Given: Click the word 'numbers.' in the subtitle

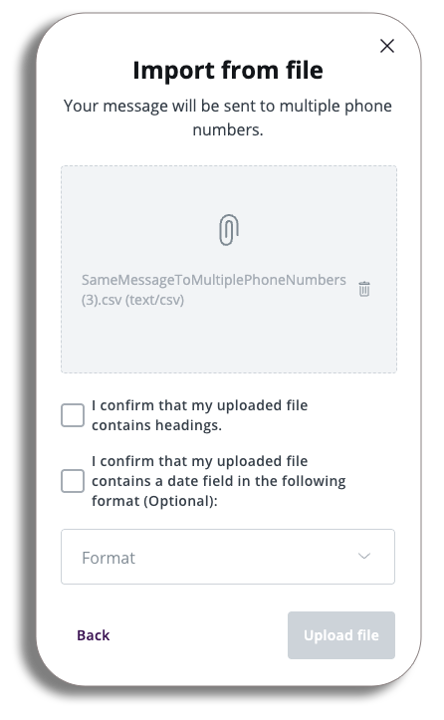Looking at the screenshot, I should coord(228,129).
